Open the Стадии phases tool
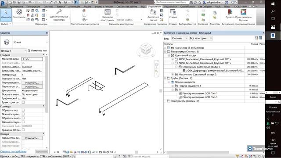The image size is (281, 158). coord(173,14)
